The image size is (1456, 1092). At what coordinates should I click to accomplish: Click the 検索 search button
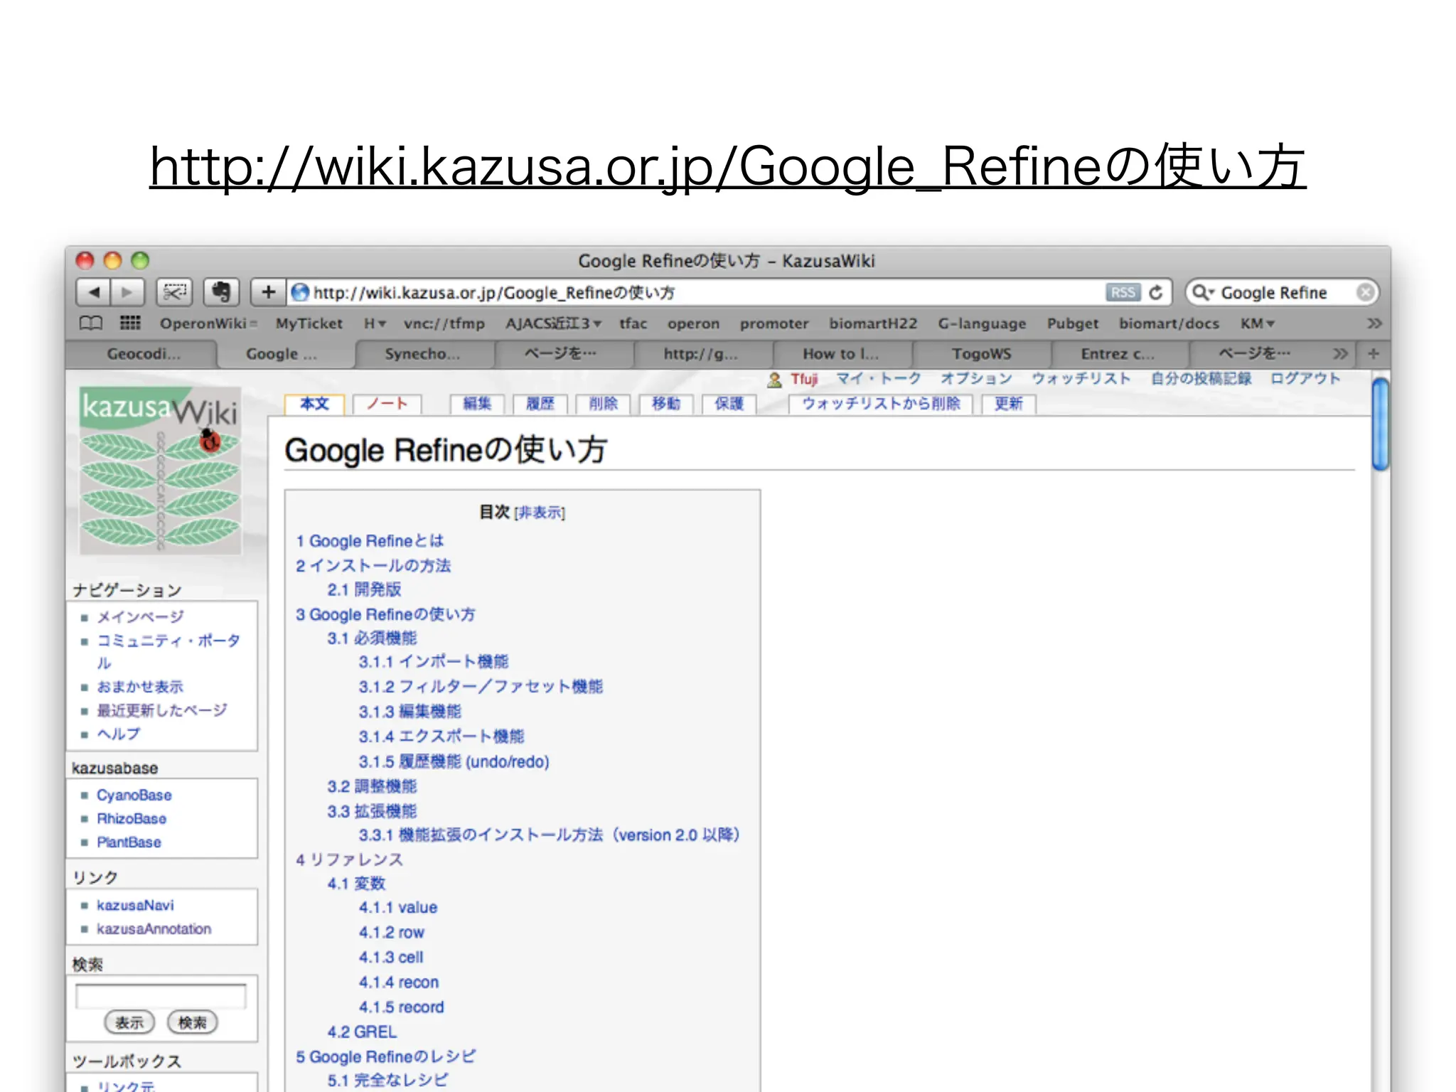[192, 1023]
